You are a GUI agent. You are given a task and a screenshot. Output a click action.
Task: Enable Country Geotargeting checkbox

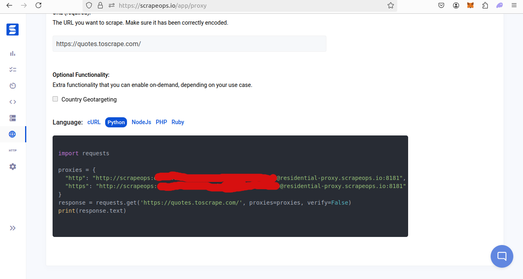(x=55, y=99)
